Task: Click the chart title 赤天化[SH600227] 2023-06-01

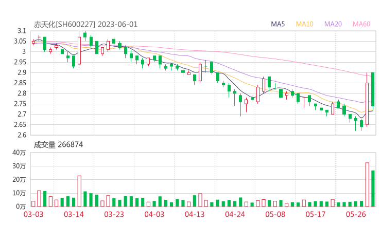Action: click(x=85, y=25)
